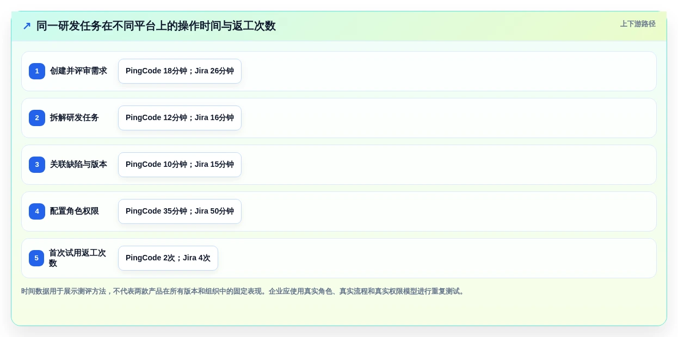Screen dimensions: 678x337
Task: Select the step 5 number badge
Action: (x=36, y=258)
